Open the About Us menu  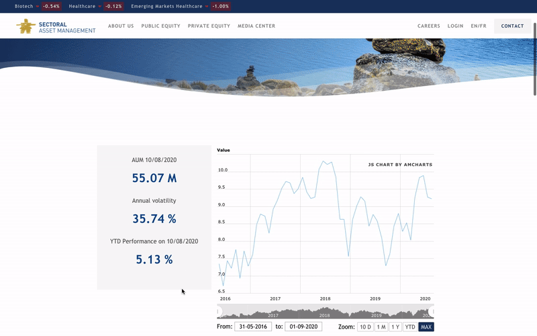point(121,26)
